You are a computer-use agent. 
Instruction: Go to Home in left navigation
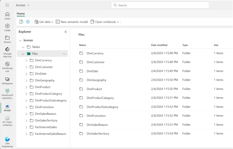click(x=7, y=16)
